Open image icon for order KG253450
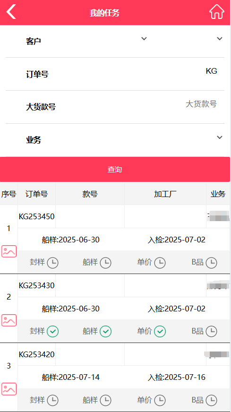This screenshot has height=412, width=231. pos(9,251)
